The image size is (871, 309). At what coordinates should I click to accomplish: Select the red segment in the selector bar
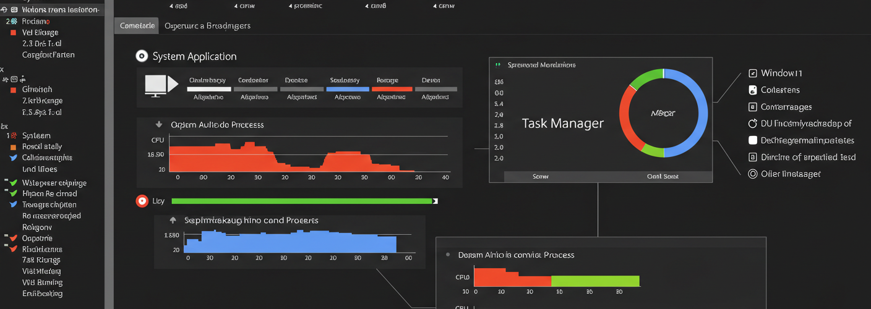[x=392, y=89]
